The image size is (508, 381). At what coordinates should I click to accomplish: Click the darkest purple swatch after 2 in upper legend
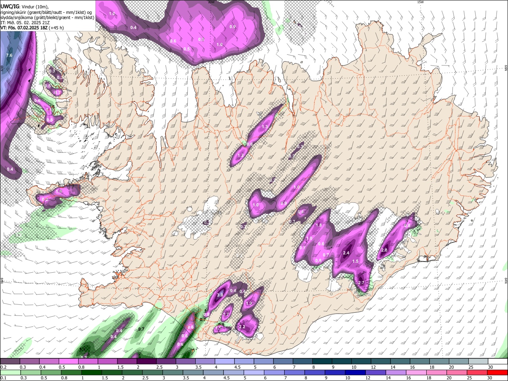point(146,362)
